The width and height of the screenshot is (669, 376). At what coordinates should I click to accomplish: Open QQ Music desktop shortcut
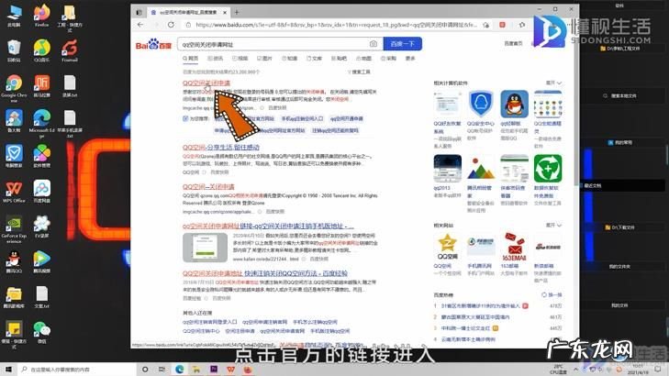click(x=41, y=51)
